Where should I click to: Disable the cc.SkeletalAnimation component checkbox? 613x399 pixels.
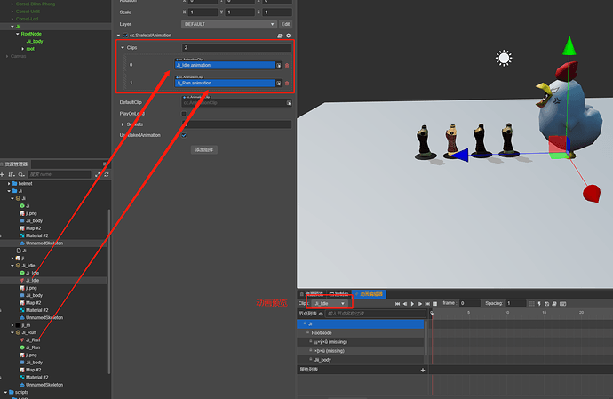tap(125, 36)
